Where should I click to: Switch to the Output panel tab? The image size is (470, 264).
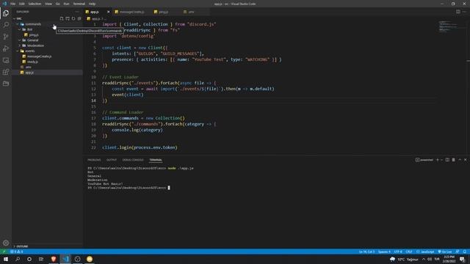[112, 160]
